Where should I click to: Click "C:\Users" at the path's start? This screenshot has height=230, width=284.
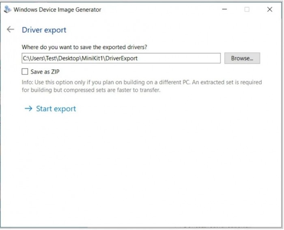click(31, 58)
